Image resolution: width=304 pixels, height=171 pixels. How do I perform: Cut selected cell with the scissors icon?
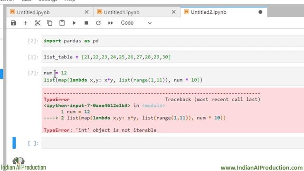coord(38,23)
